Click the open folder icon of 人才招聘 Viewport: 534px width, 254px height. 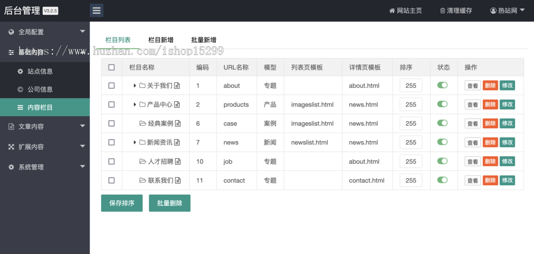(x=143, y=162)
